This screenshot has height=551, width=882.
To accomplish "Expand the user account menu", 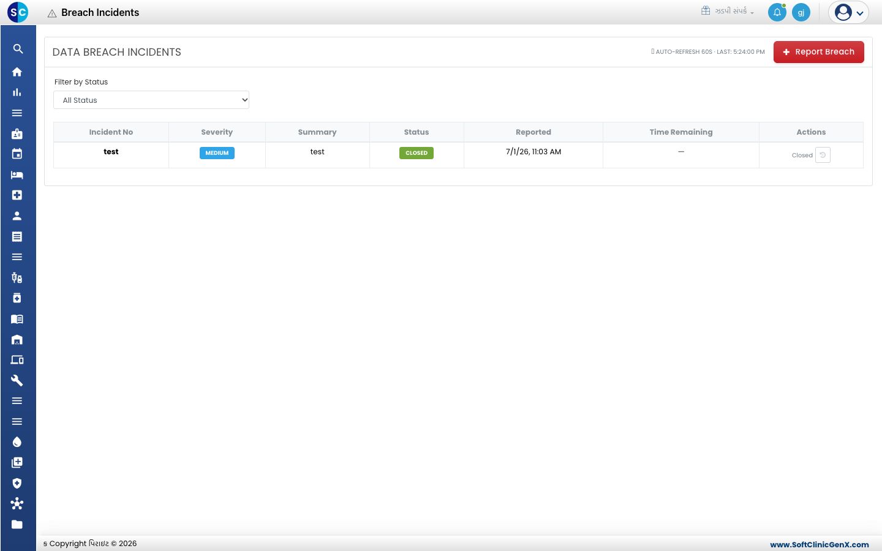I will pyautogui.click(x=848, y=12).
